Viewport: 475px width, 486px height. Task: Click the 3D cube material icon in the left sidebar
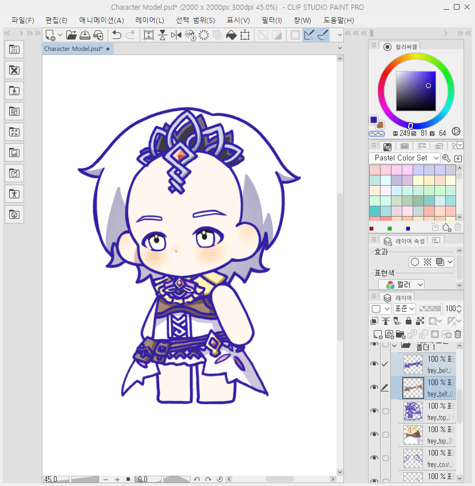[14, 214]
